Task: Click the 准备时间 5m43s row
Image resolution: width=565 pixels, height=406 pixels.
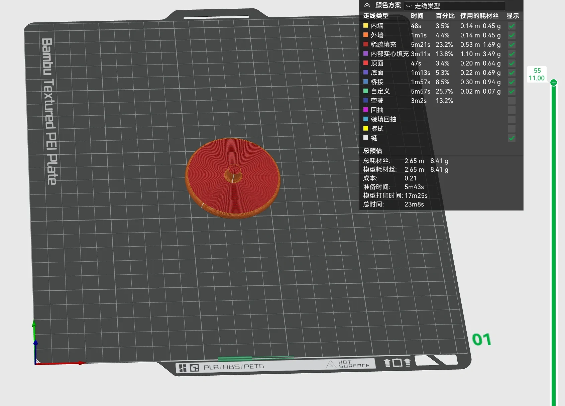Action: [x=393, y=187]
